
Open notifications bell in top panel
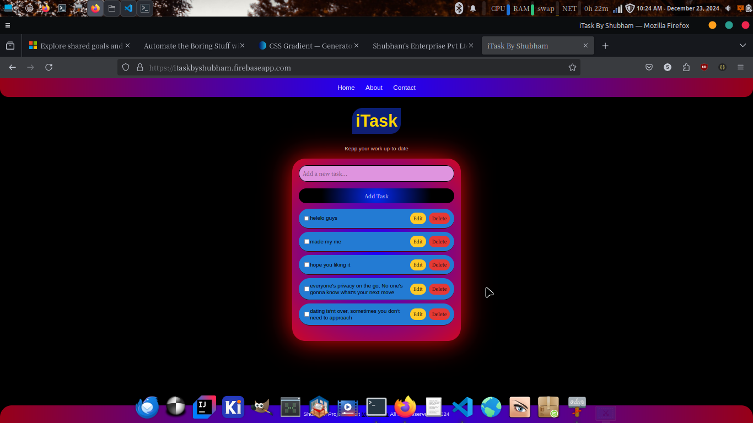473,8
